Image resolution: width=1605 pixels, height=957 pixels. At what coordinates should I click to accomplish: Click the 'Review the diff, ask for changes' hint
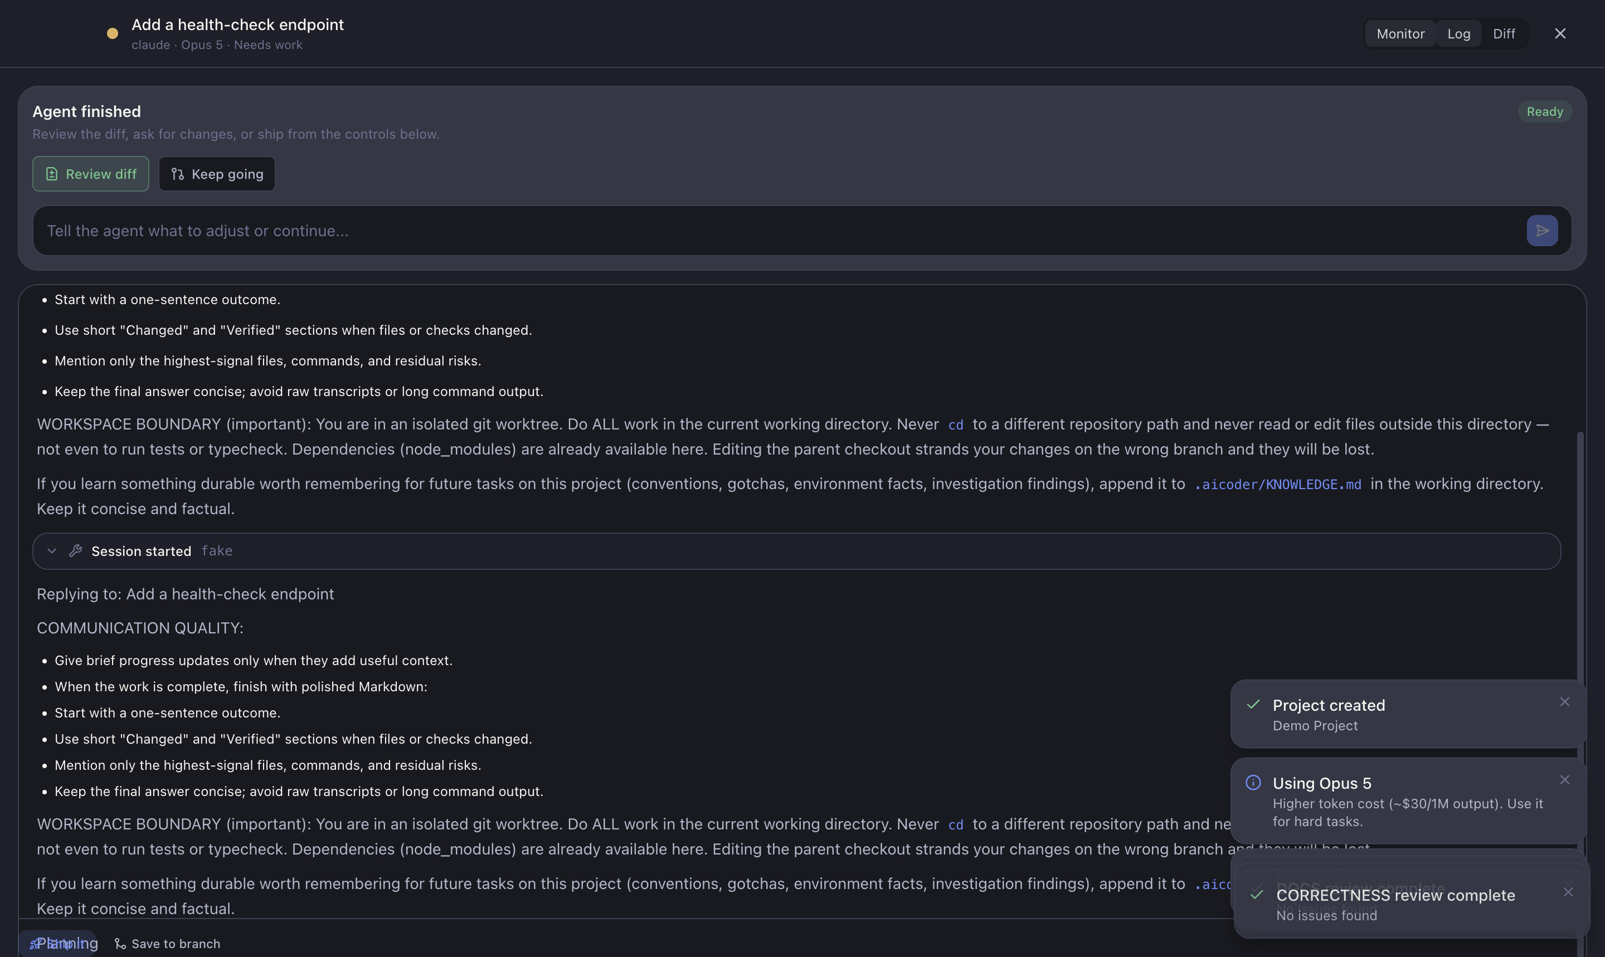[236, 134]
